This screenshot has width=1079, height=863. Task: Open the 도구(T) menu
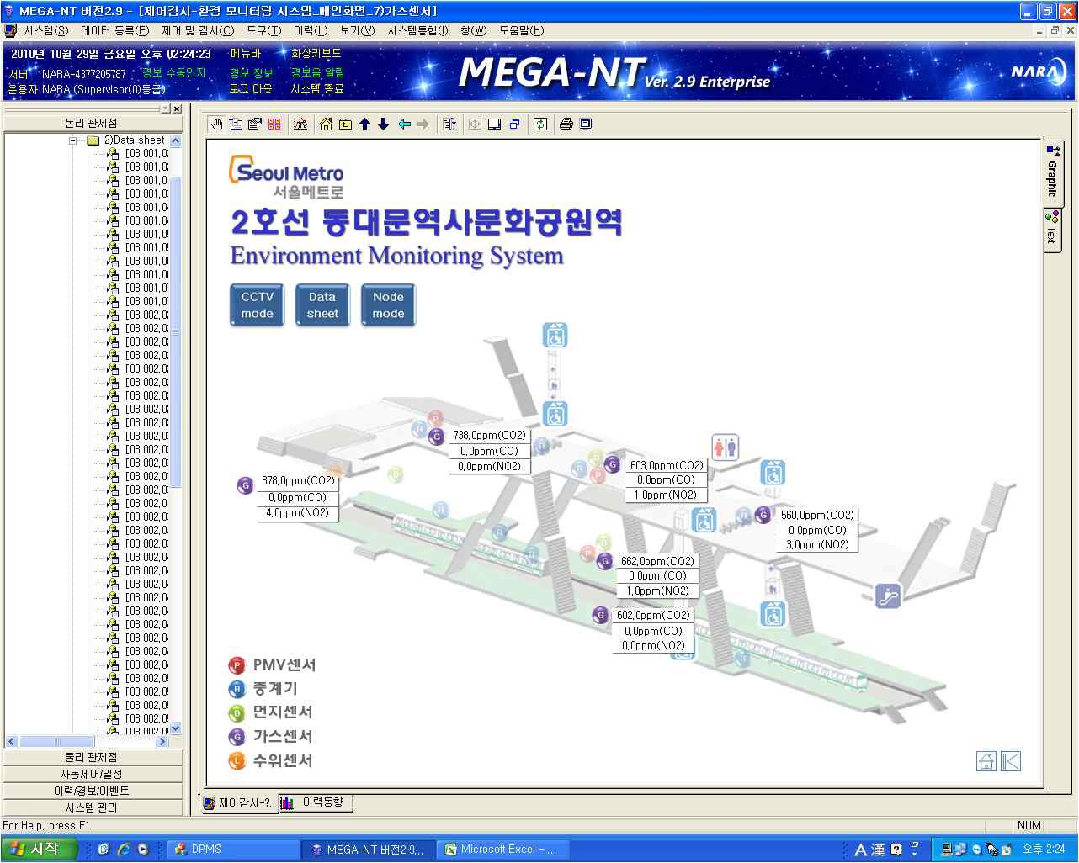tap(263, 30)
